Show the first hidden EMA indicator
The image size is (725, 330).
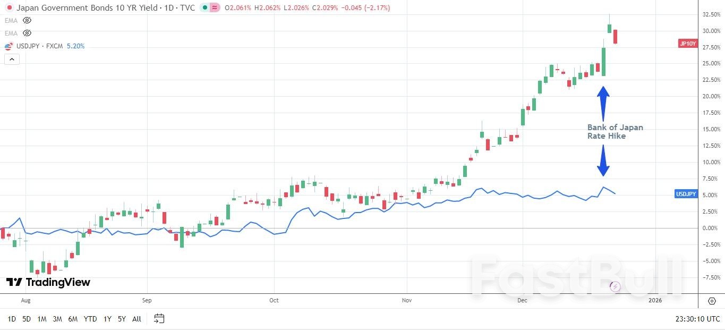click(x=27, y=20)
